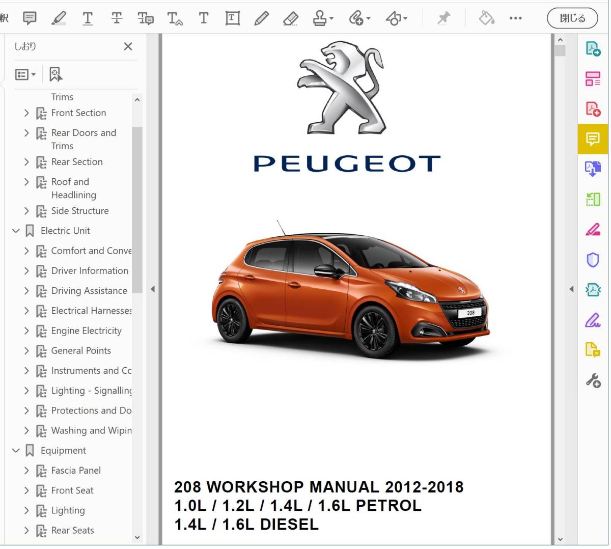Collapse the right tools pane arrow
Image resolution: width=611 pixels, height=549 pixels.
tap(571, 289)
